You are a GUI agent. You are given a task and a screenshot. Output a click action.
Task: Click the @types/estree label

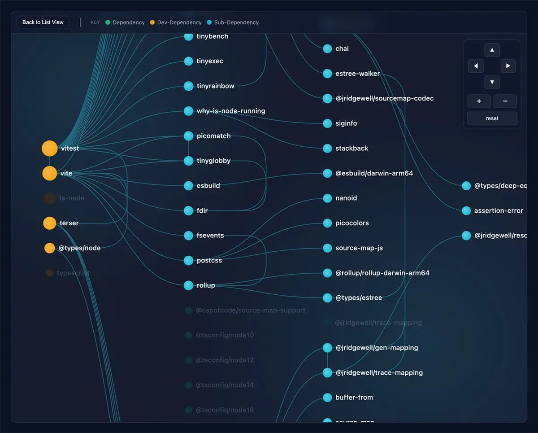tap(359, 297)
